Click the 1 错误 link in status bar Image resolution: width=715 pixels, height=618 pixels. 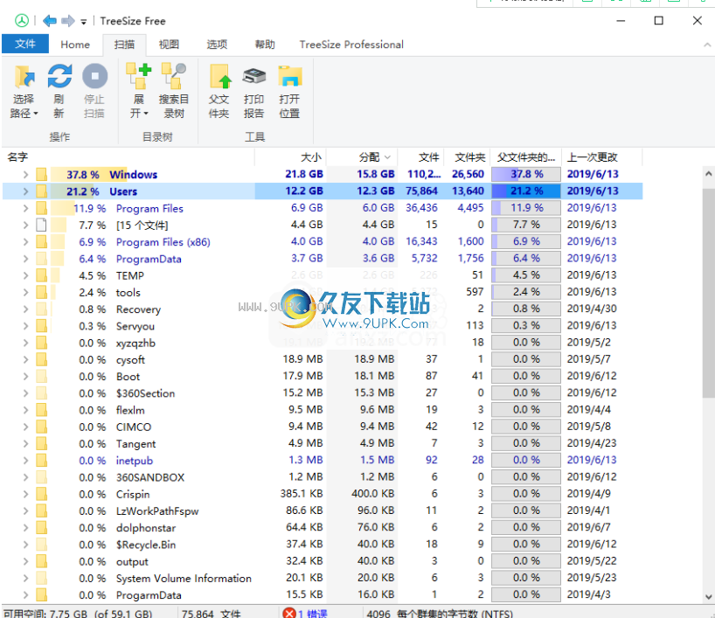pyautogui.click(x=312, y=614)
